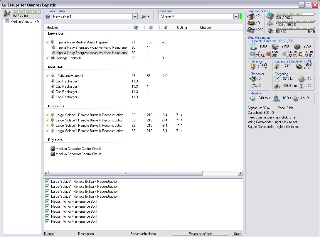Toggle active state of Damage Control II
Image resolution: width=320 pixels, height=237 pixels.
[x=47, y=58]
